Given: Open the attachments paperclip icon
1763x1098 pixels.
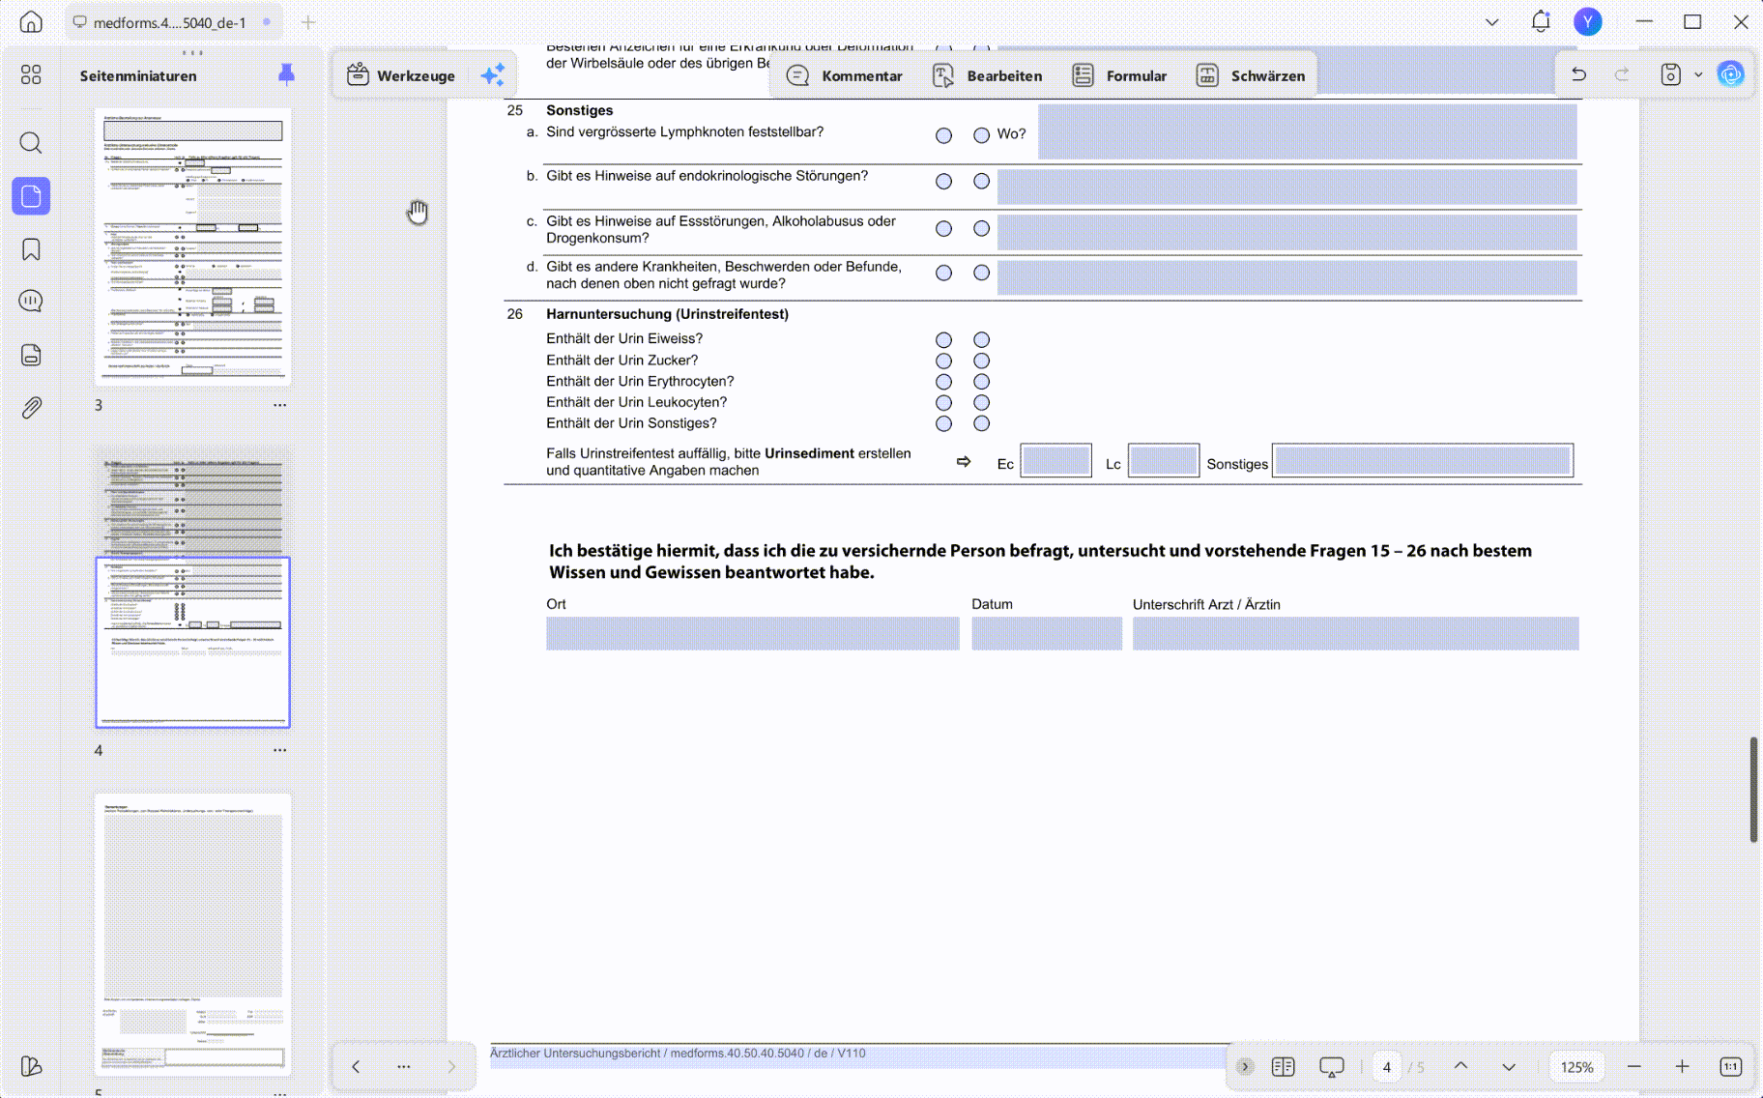Looking at the screenshot, I should (31, 408).
